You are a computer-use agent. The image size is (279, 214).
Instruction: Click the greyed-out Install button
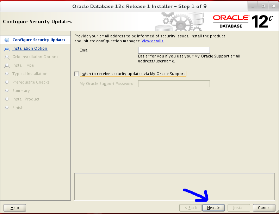(238, 208)
